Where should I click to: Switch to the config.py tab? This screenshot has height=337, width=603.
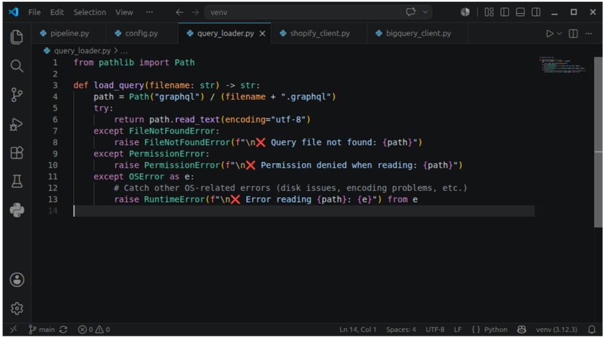pyautogui.click(x=142, y=34)
